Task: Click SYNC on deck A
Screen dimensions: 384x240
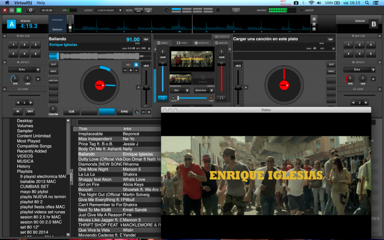Action: pyautogui.click(x=124, y=112)
